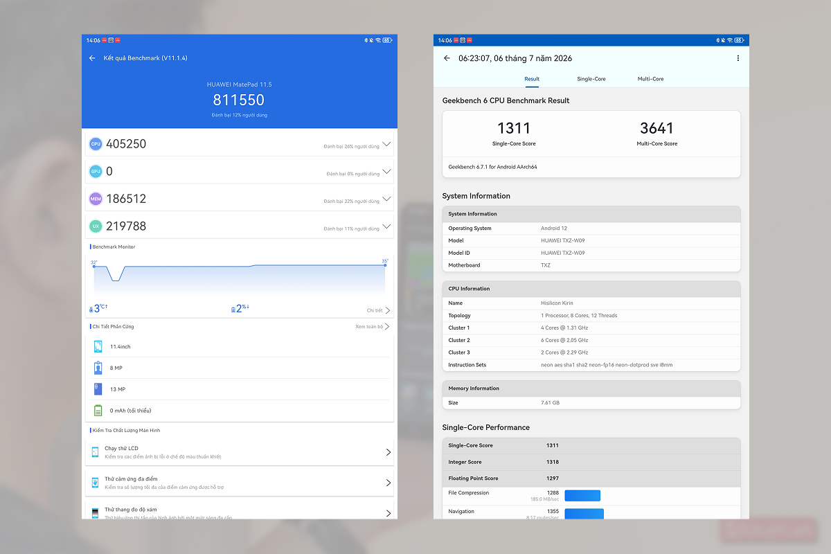Tap the CPU Information section header
Image resolution: width=831 pixels, height=554 pixels.
[591, 289]
